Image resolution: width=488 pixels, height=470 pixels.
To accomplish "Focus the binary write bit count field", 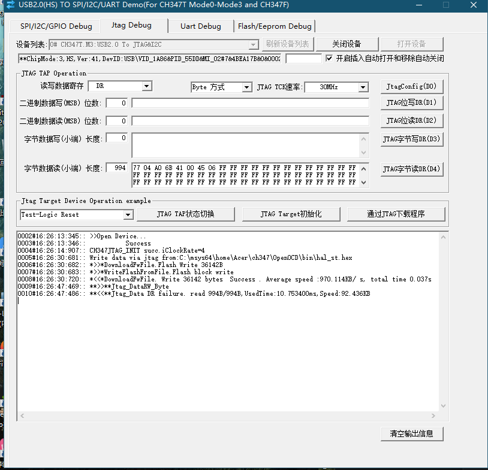I will (117, 103).
